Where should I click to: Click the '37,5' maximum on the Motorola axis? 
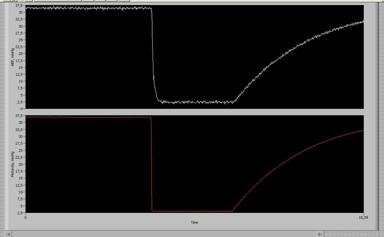19,115
